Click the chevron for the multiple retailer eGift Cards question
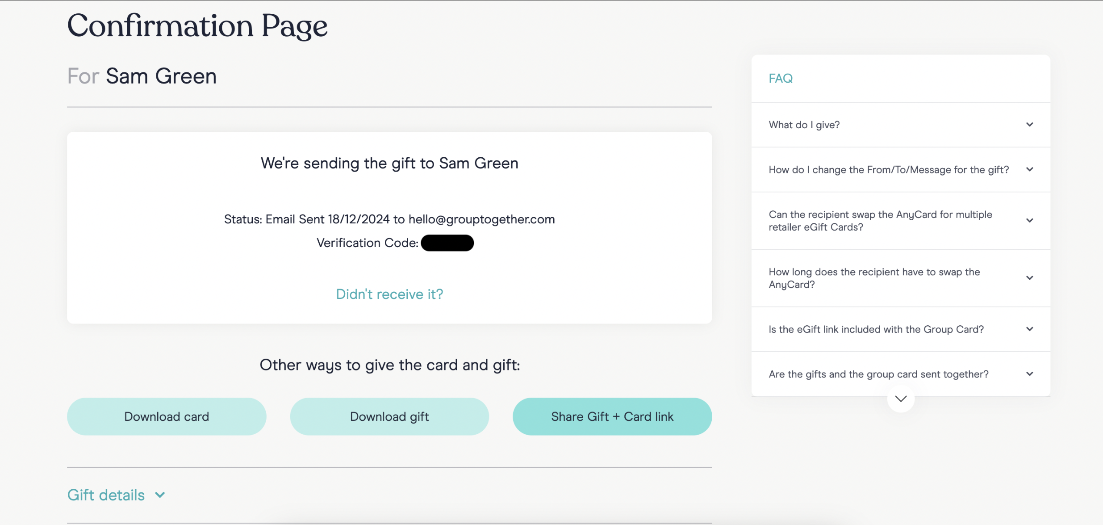 click(x=1029, y=220)
